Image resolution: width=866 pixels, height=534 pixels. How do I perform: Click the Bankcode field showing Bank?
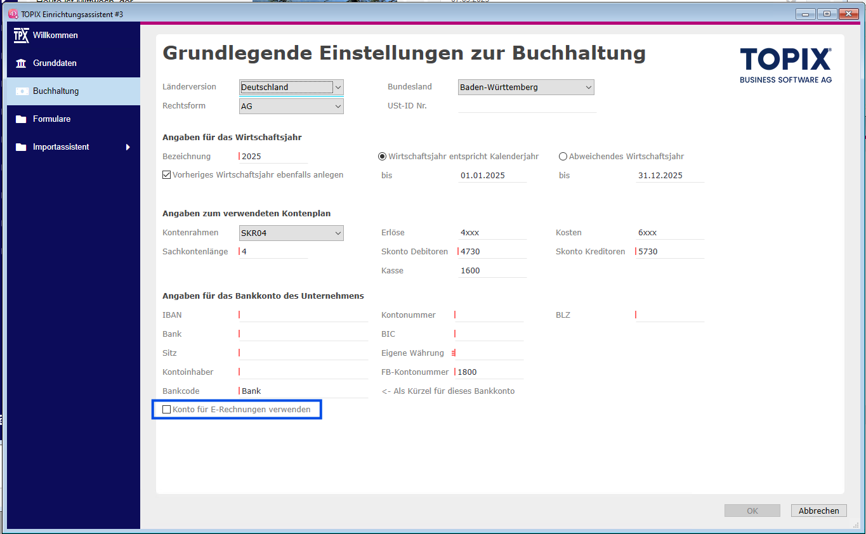pyautogui.click(x=303, y=391)
